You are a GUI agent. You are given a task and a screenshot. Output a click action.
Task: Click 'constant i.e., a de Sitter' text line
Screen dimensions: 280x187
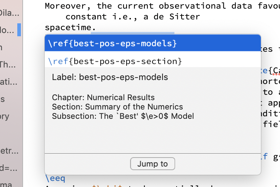(x=132, y=17)
